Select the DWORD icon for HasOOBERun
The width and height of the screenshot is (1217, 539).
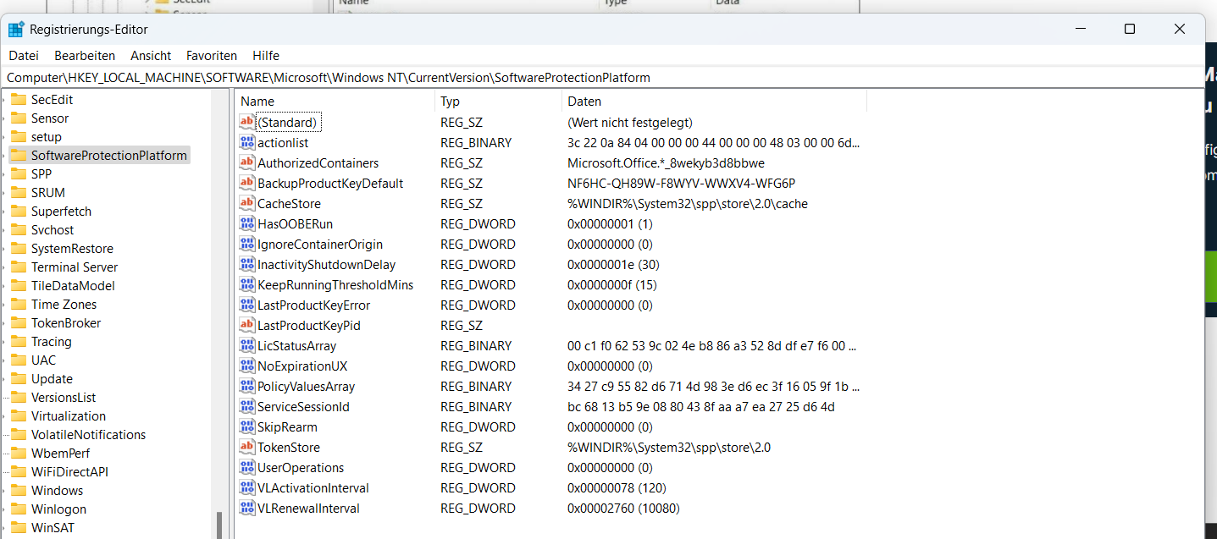coord(247,224)
